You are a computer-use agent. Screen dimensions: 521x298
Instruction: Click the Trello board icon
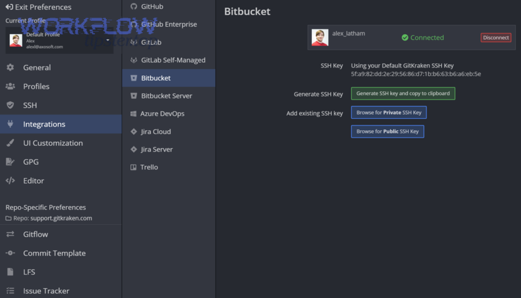click(134, 167)
